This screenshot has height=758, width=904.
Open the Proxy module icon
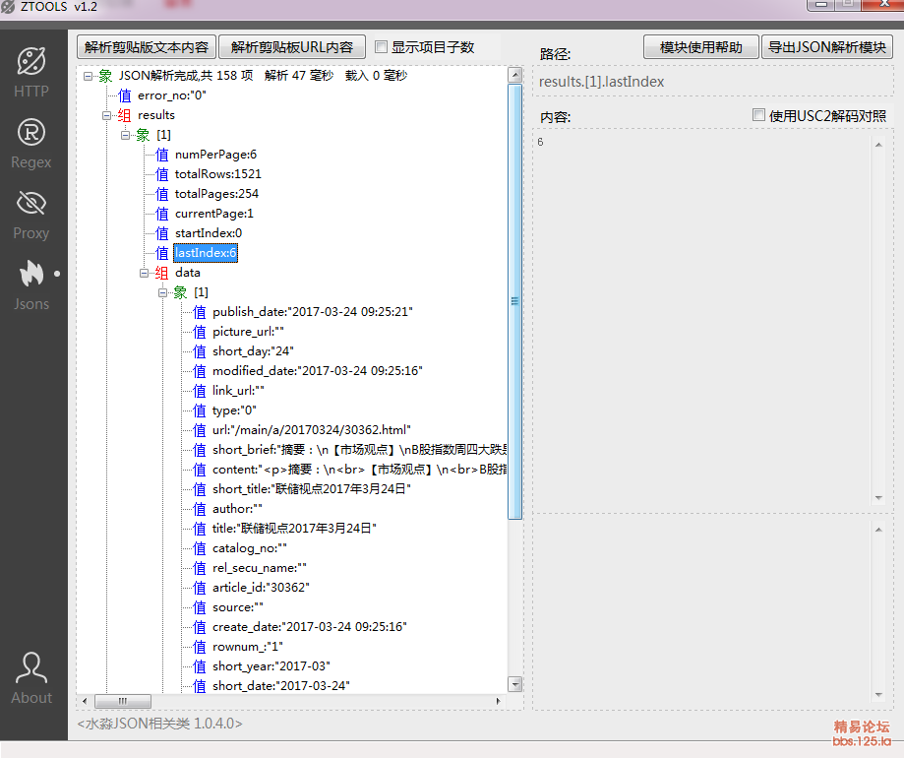[31, 203]
